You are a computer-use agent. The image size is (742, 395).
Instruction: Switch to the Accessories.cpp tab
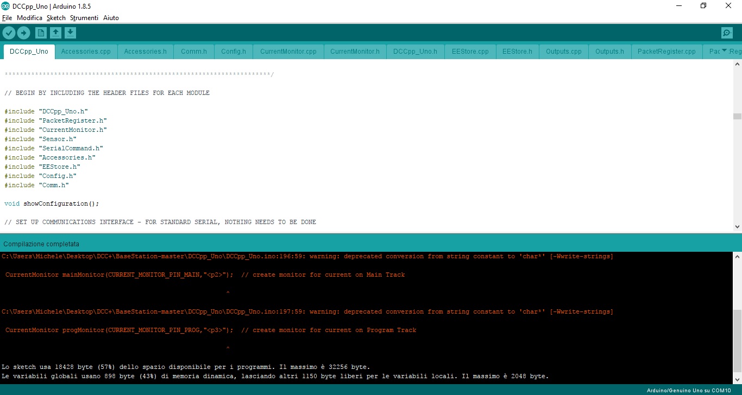[x=86, y=52]
